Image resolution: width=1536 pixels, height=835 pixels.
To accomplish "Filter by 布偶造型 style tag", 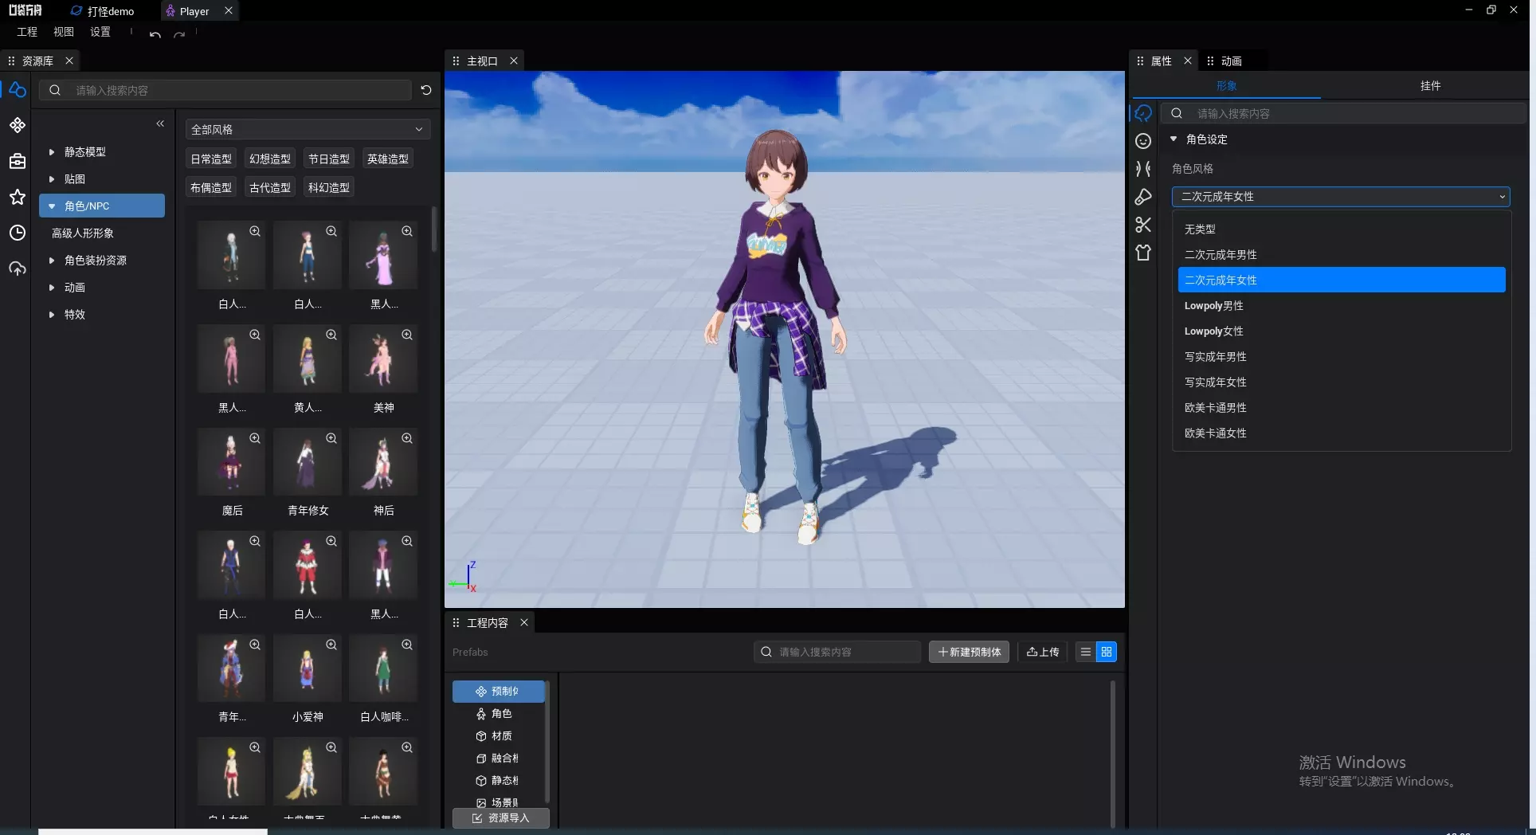I will pyautogui.click(x=211, y=187).
